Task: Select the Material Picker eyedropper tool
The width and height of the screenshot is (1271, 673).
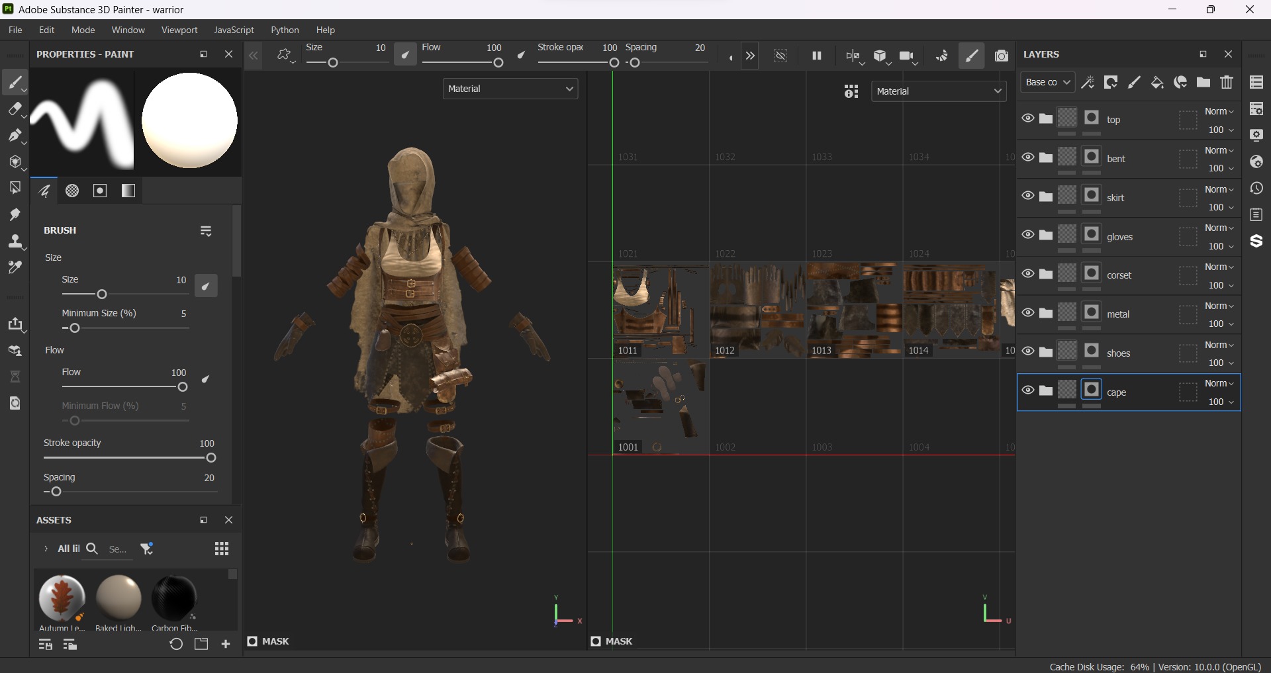Action: pos(15,268)
